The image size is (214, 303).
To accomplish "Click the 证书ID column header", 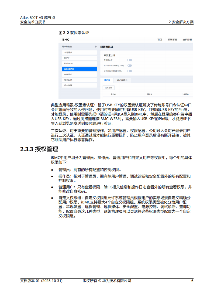I will pos(113,94).
